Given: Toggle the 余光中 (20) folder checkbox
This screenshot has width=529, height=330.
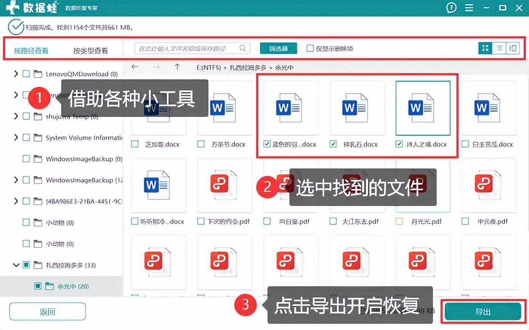Looking at the screenshot, I should click(x=38, y=286).
